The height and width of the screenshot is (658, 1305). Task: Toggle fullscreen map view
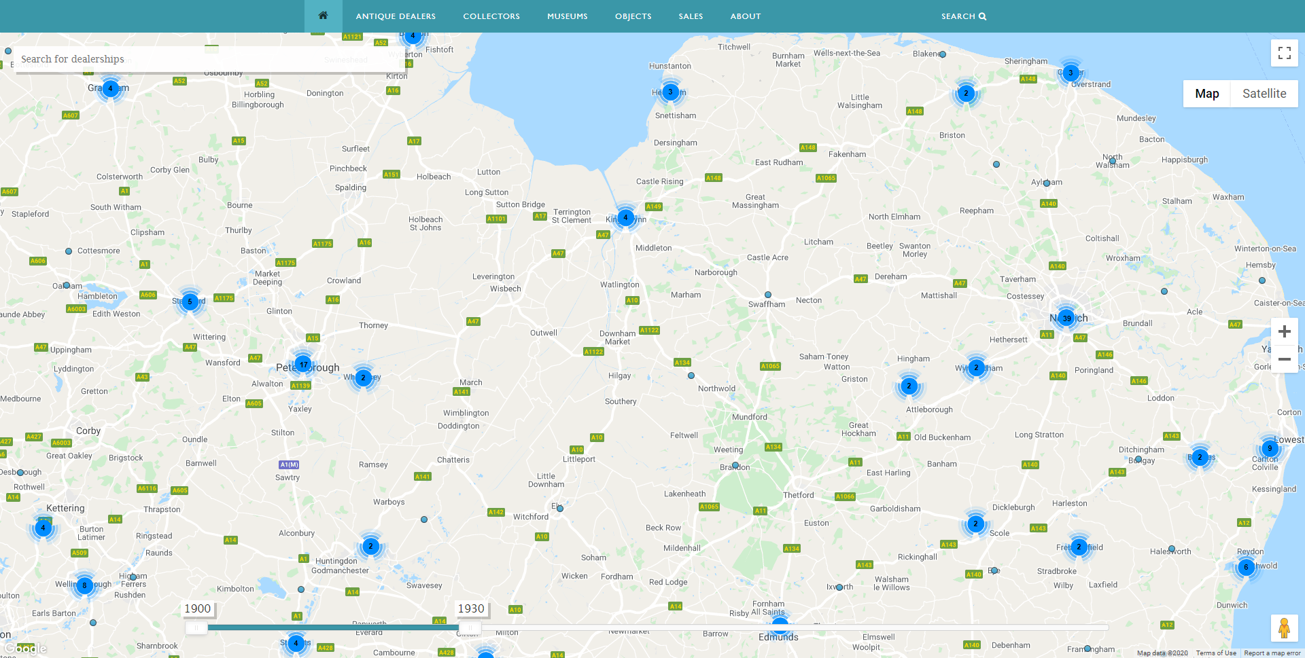1284,53
